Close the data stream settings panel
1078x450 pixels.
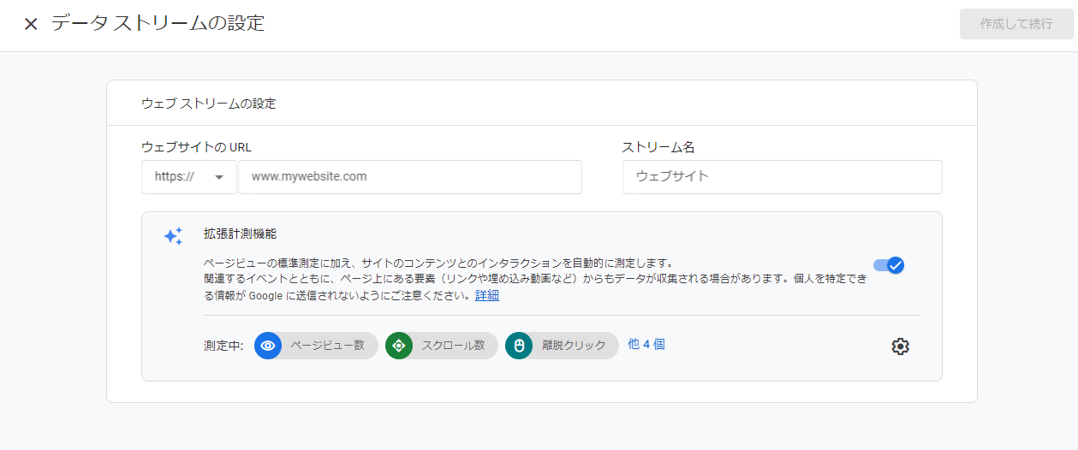tap(31, 24)
